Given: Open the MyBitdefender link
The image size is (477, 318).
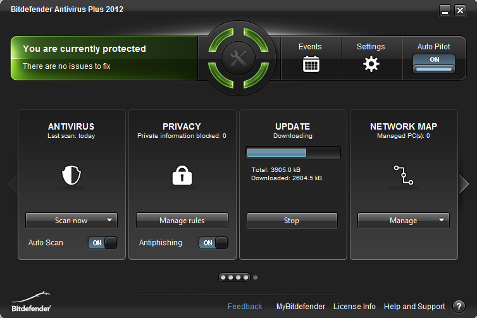Looking at the screenshot, I should (x=300, y=307).
